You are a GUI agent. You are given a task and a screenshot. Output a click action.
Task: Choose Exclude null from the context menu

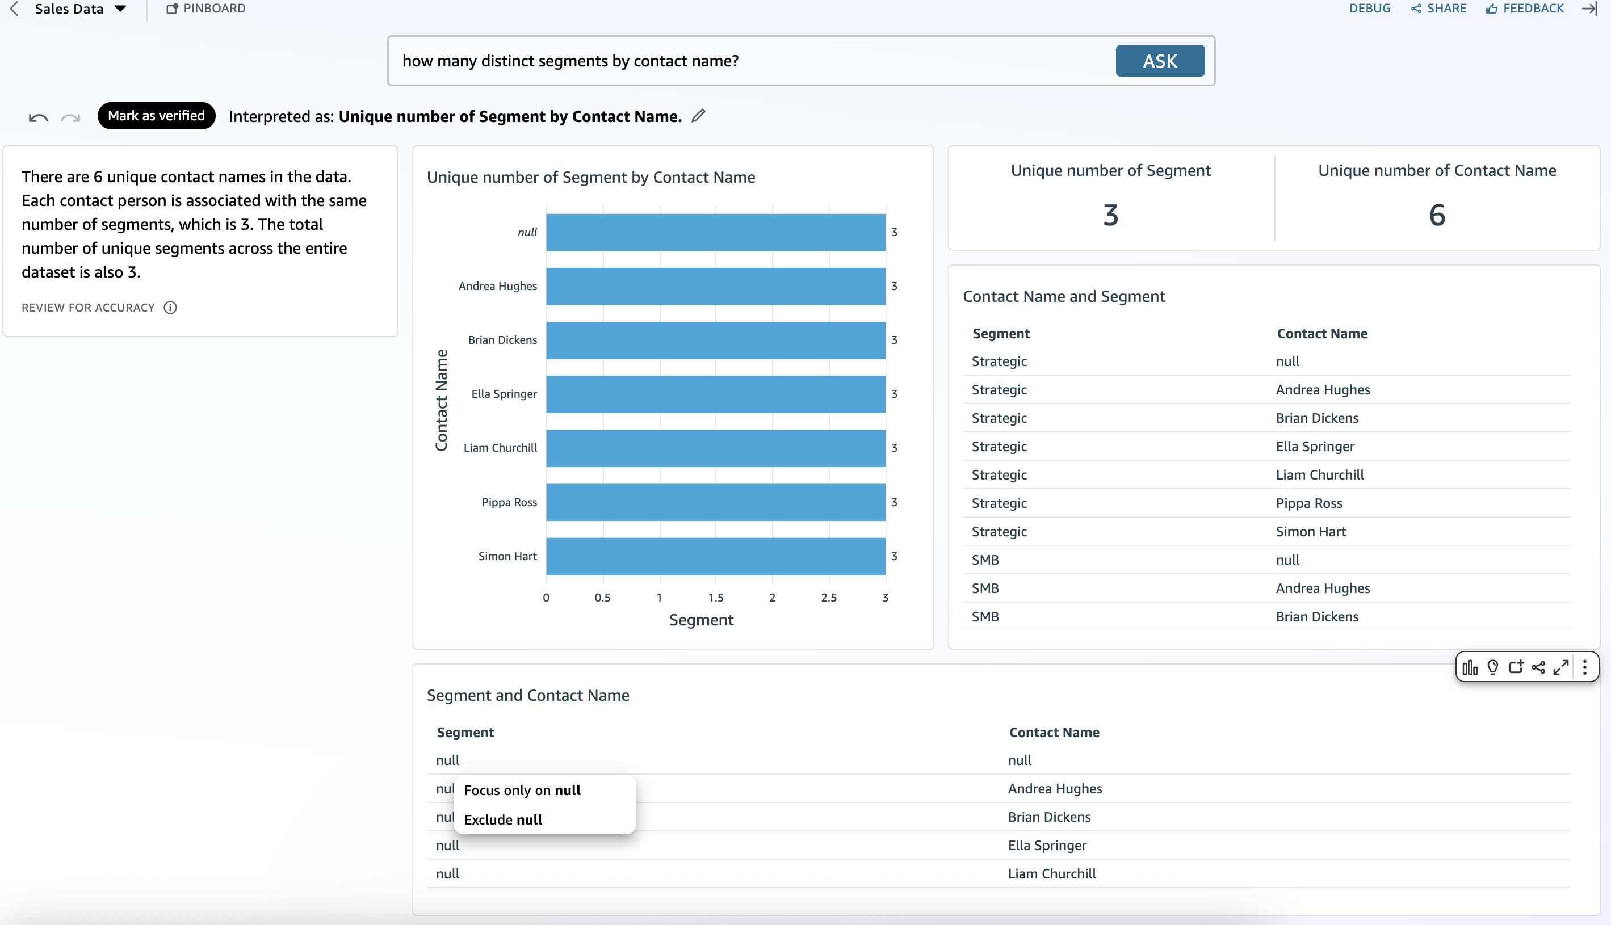pyautogui.click(x=504, y=819)
